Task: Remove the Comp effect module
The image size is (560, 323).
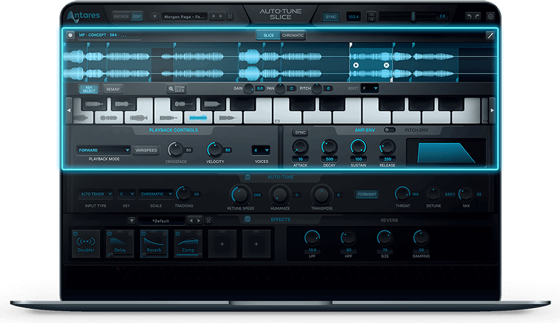Action: tap(198, 234)
